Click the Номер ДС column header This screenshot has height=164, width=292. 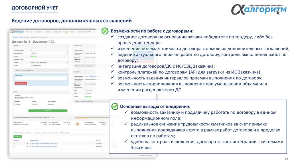click(x=17, y=141)
